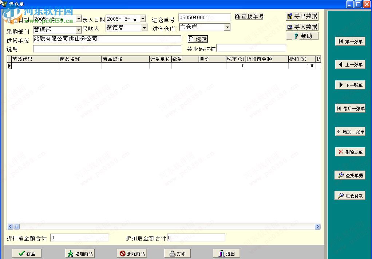
Task: Go to 下一张单 next record
Action: click(x=350, y=85)
